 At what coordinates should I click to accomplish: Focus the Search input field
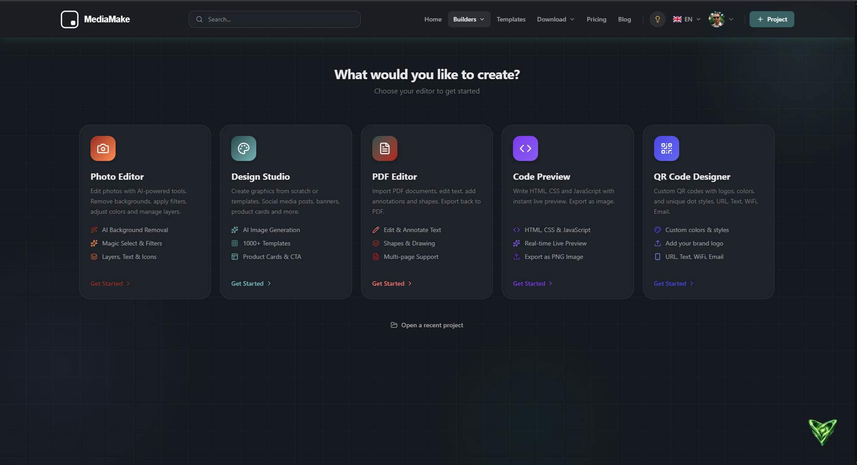tap(275, 19)
